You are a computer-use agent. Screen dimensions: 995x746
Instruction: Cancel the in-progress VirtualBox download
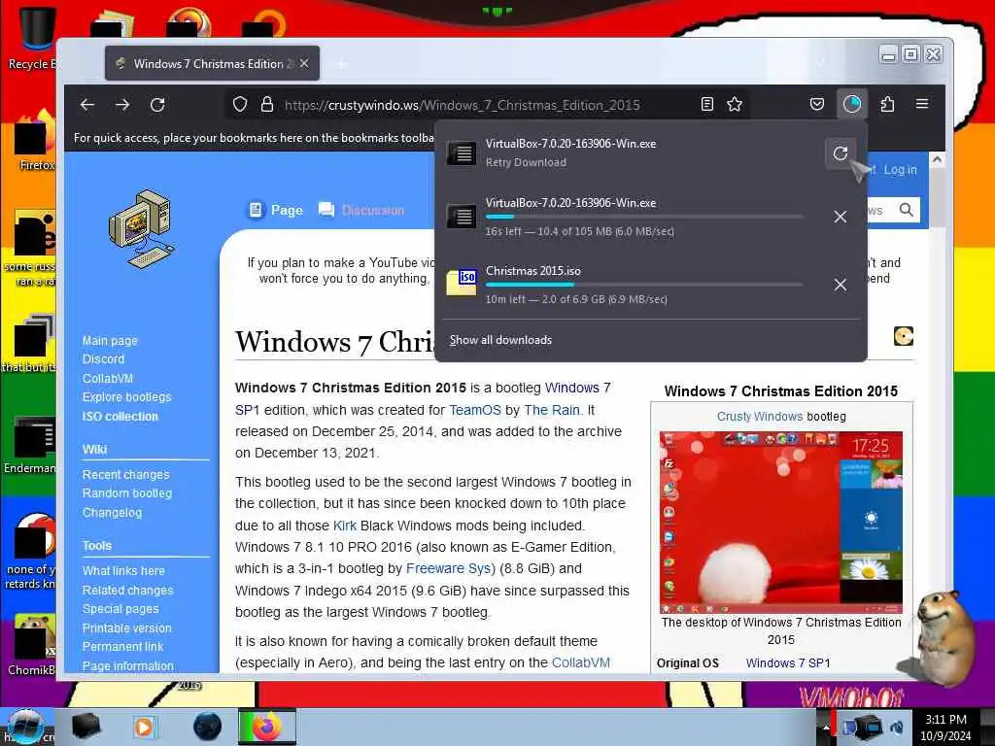(841, 217)
